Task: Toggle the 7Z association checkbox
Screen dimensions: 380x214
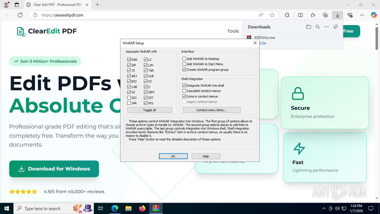Action: coord(129,70)
